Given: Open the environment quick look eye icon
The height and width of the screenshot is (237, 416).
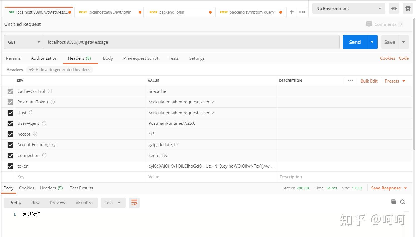Looking at the screenshot, I should (394, 8).
